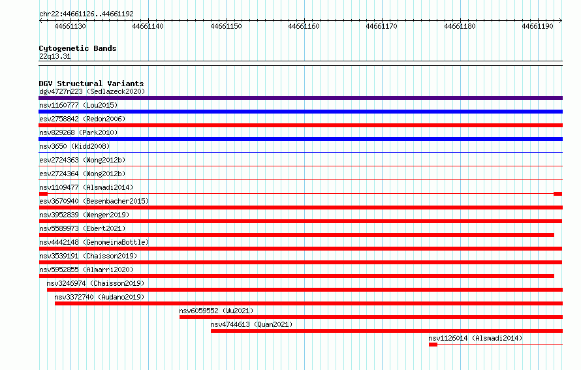Click ruler position 44661170

click(x=382, y=26)
